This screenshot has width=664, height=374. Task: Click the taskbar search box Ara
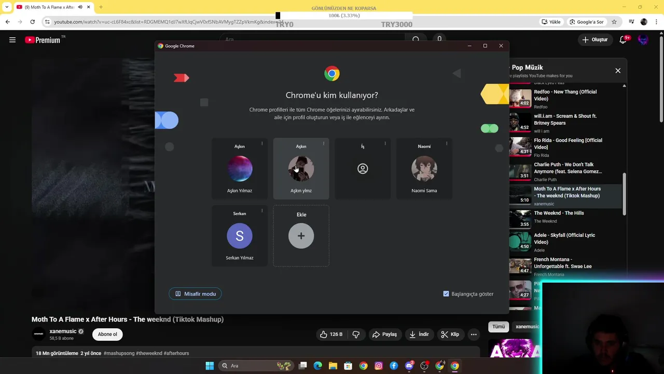(256, 366)
